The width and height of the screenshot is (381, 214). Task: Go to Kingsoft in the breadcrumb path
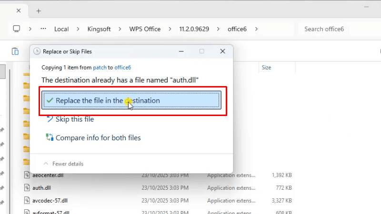click(99, 29)
